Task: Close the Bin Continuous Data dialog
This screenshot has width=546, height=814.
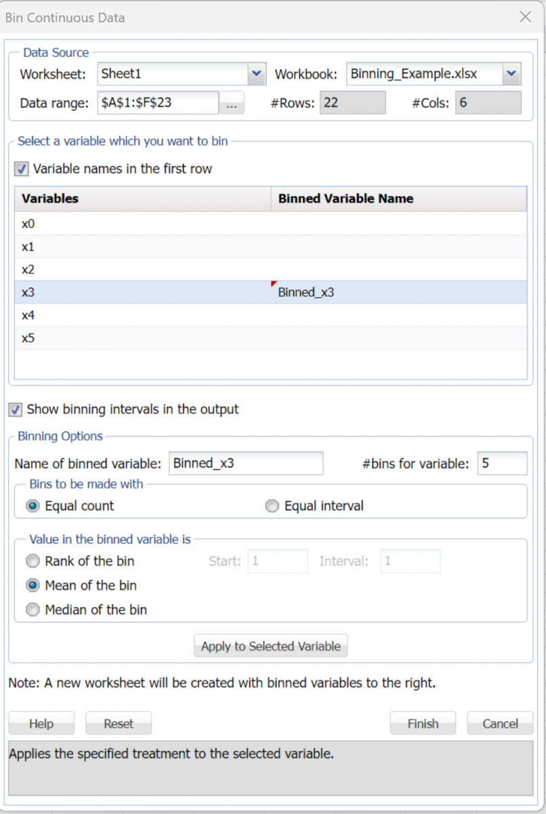Action: pyautogui.click(x=525, y=17)
